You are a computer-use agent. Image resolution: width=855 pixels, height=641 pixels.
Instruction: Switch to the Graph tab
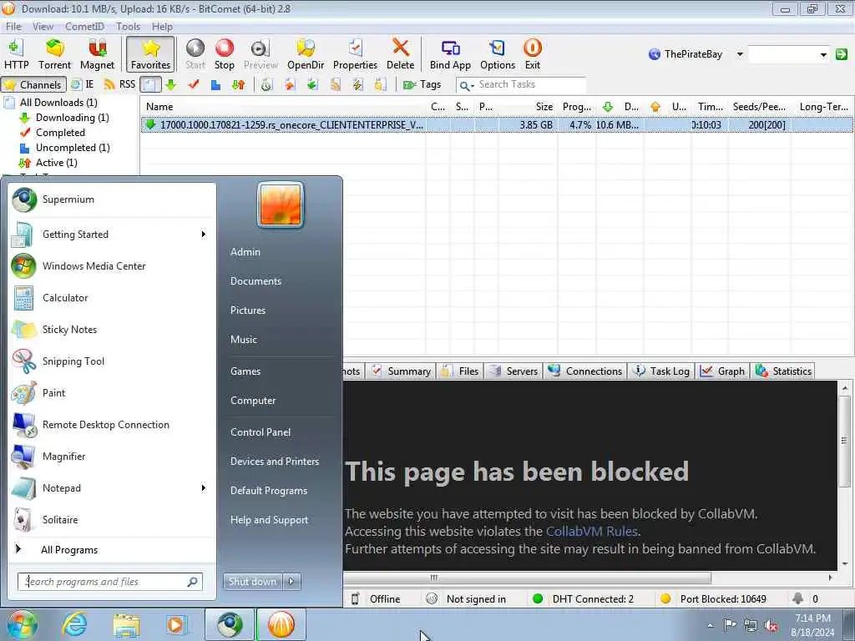[x=722, y=371]
